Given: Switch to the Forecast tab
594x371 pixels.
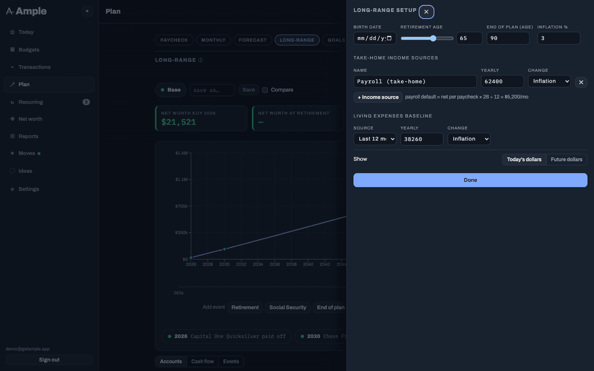Looking at the screenshot, I should click(252, 40).
